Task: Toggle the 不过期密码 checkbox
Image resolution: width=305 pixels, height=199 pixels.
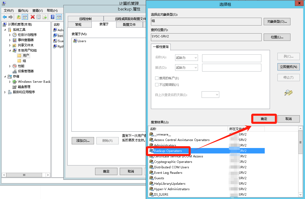Action: 157,85
